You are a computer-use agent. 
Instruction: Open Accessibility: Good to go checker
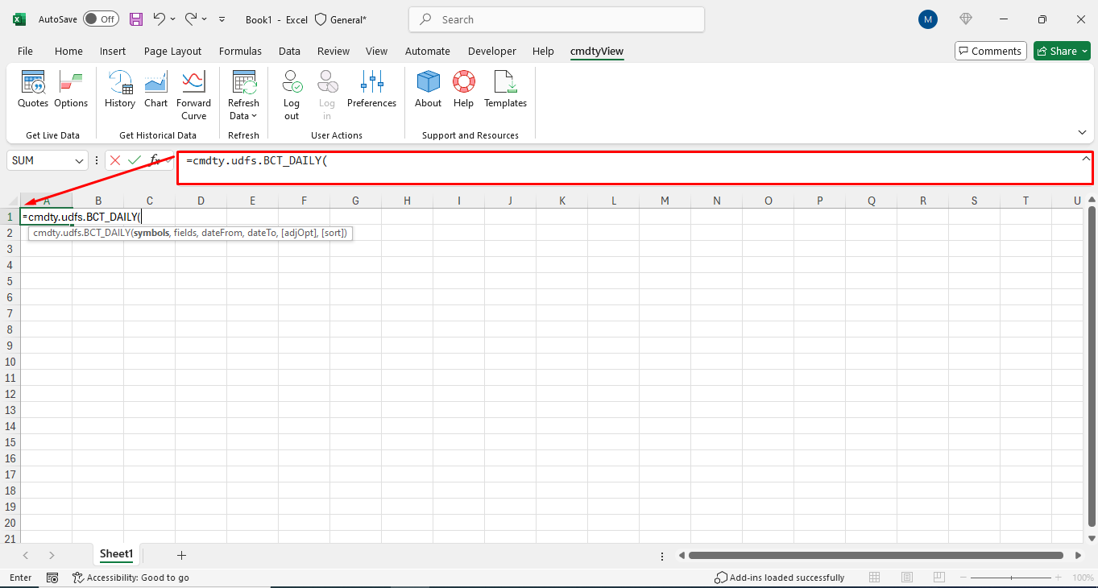click(131, 578)
